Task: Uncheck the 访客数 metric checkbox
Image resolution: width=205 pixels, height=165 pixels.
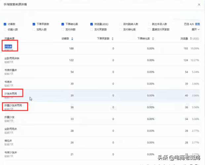Action: coord(5,24)
